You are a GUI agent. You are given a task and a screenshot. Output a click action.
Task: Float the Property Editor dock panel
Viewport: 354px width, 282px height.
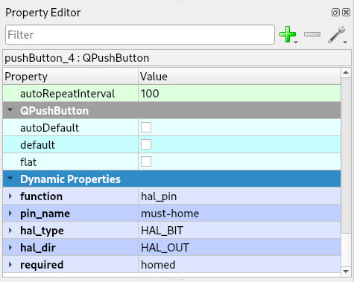point(335,12)
